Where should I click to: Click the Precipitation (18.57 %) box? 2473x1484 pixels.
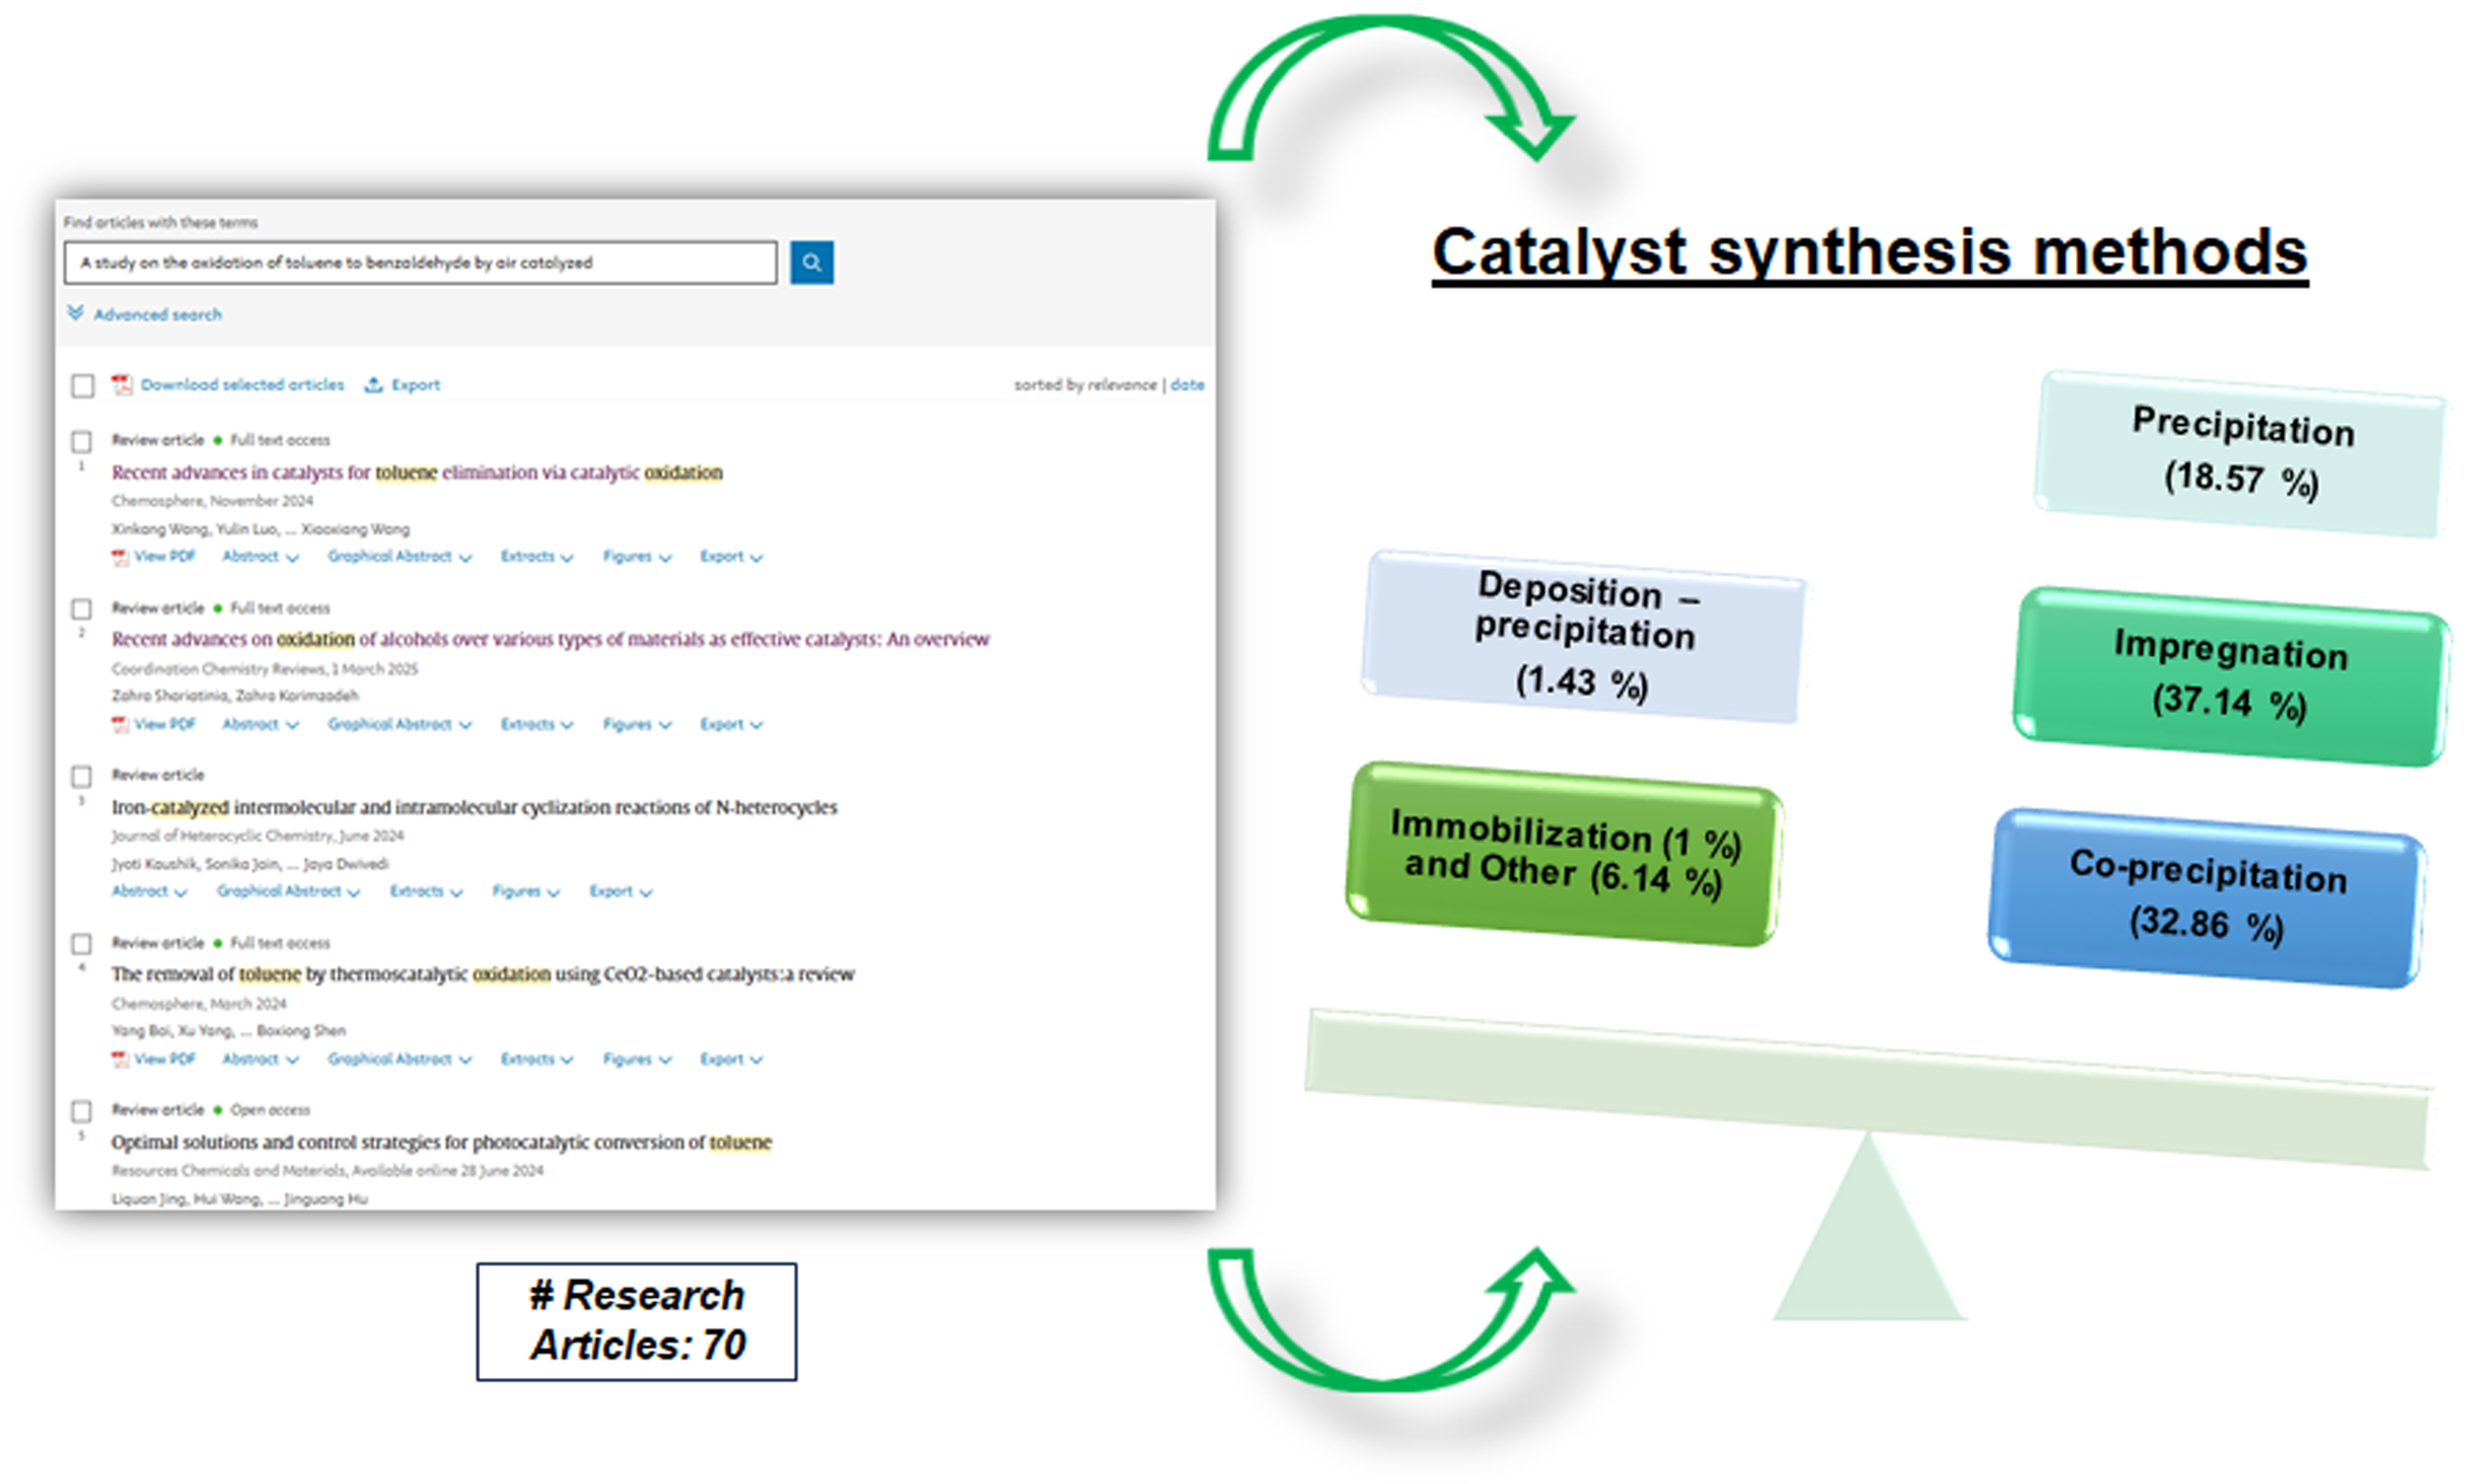pos(2240,455)
